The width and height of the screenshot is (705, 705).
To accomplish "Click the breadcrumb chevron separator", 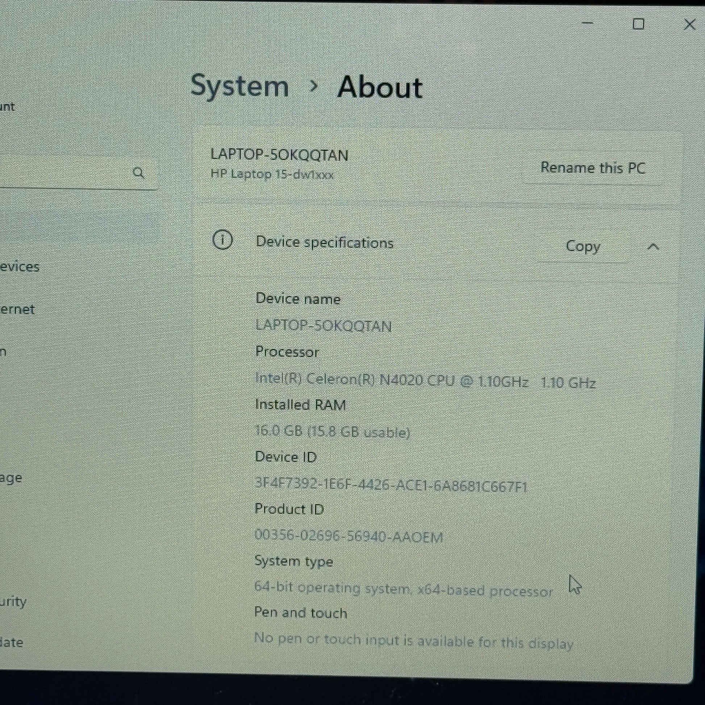I will 313,87.
